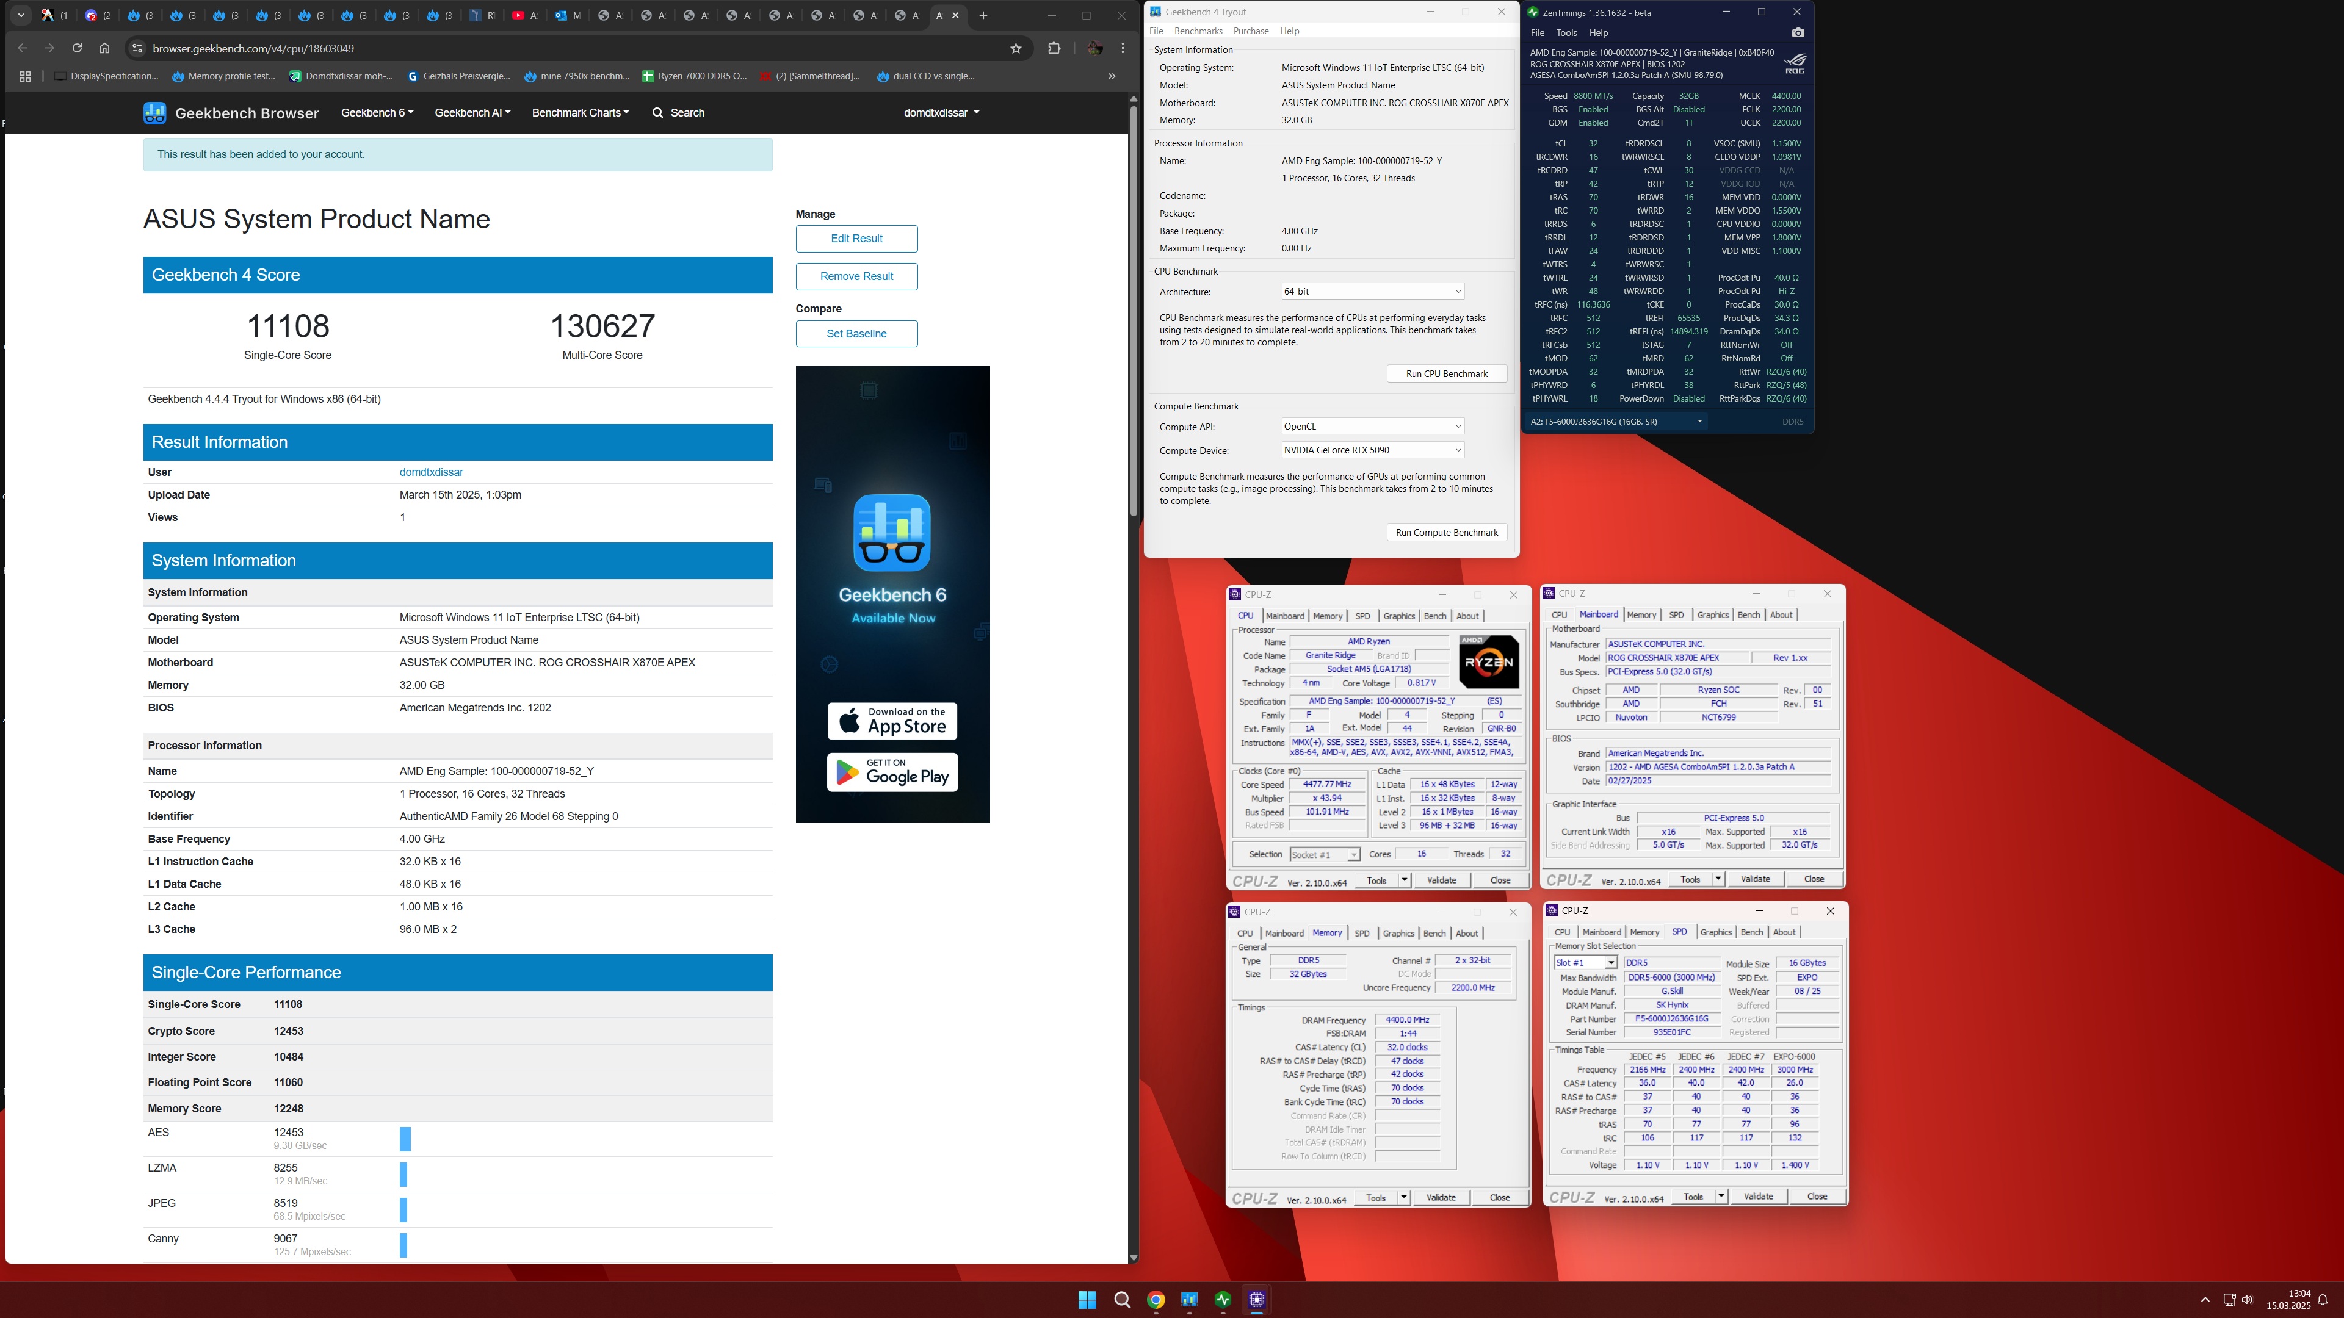This screenshot has height=1318, width=2344.
Task: Open the Compute Device RTX 5090 dropdown
Action: point(1372,450)
